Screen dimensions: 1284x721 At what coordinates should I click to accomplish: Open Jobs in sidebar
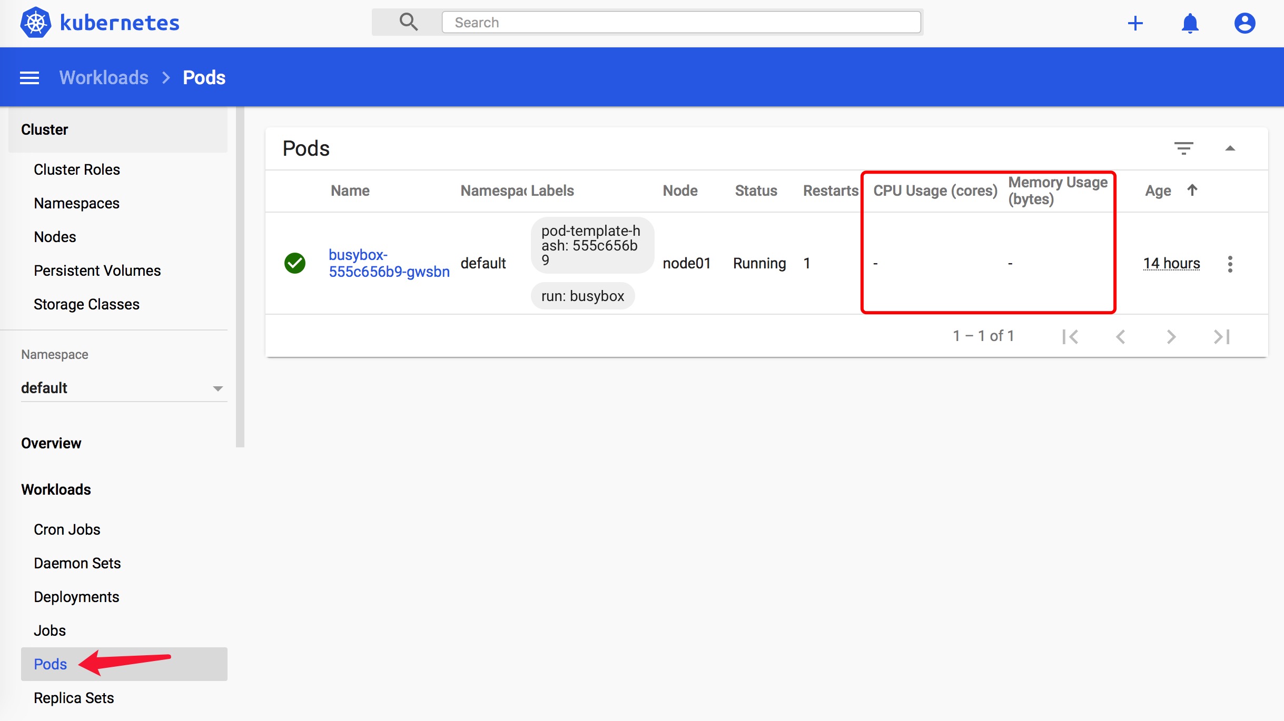pos(50,630)
